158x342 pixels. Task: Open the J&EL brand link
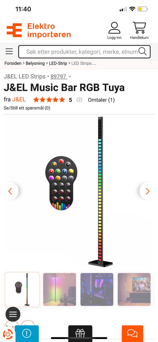pyautogui.click(x=19, y=100)
